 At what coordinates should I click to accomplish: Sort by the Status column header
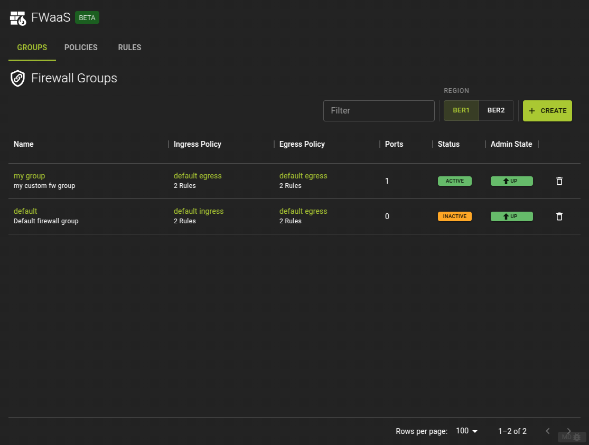[448, 144]
